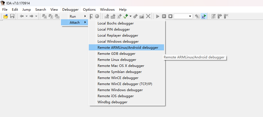This screenshot has height=117, width=263.
Task: Click the convert to Data icon
Action: pyautogui.click(x=113, y=16)
